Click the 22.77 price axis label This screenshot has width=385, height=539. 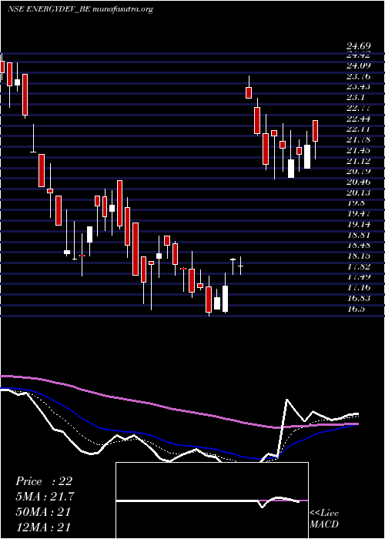click(358, 108)
